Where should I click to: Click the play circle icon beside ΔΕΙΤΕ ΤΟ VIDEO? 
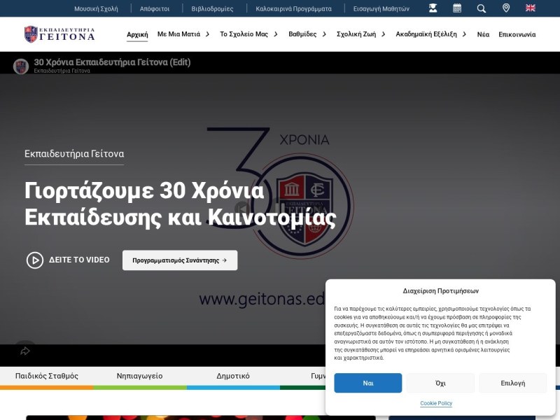pyautogui.click(x=35, y=260)
